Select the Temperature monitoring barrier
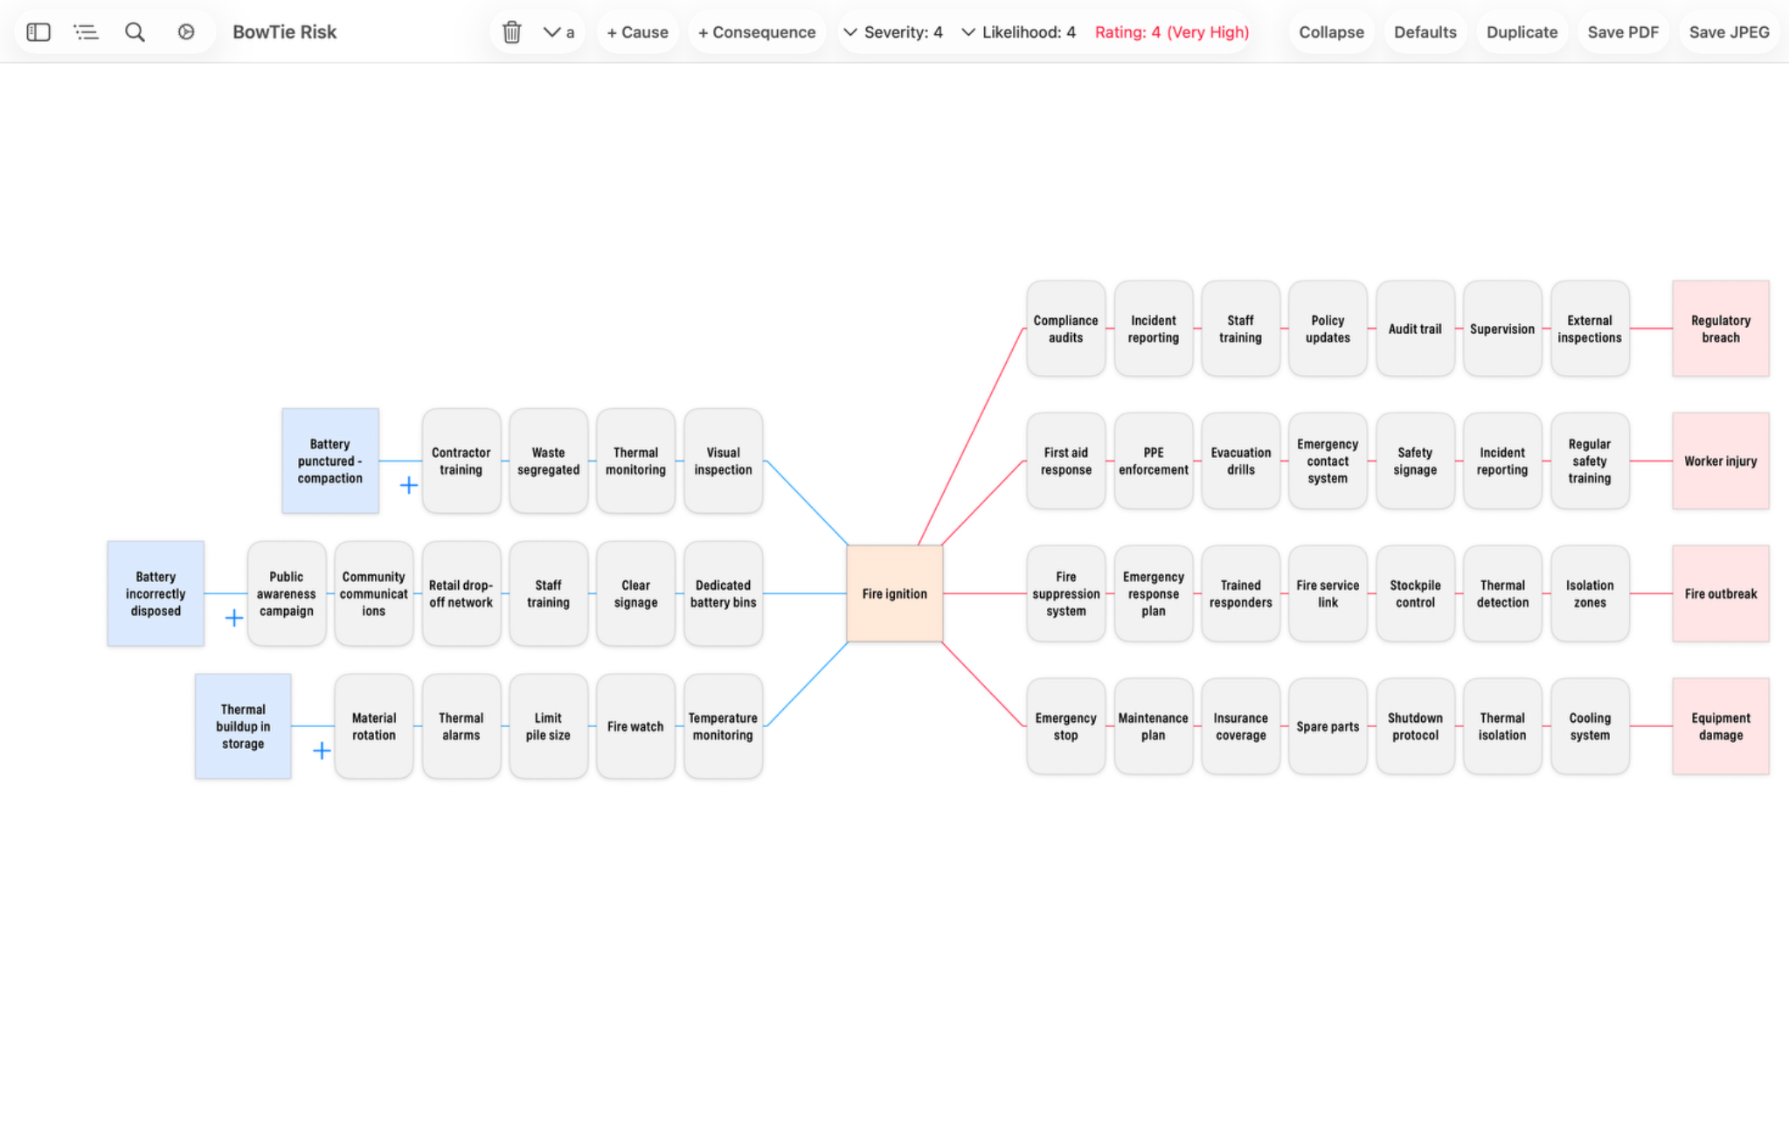Image resolution: width=1789 pixels, height=1123 pixels. point(723,726)
